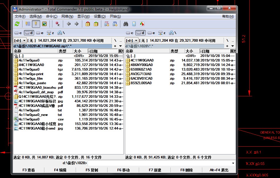Click the F4 编辑 button

tap(60, 170)
